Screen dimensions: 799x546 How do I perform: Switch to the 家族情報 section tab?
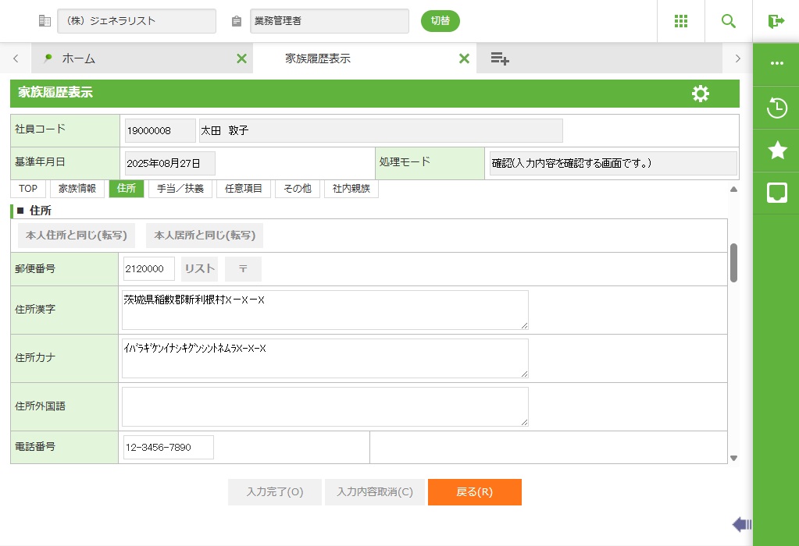[x=77, y=189]
